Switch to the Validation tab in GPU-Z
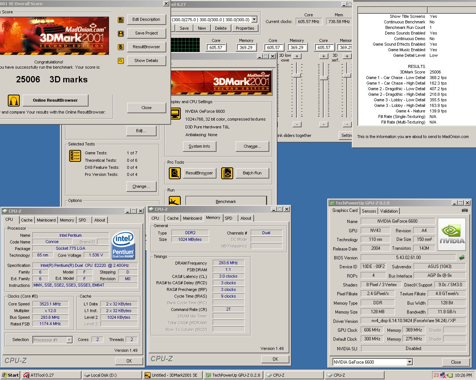 click(x=389, y=211)
